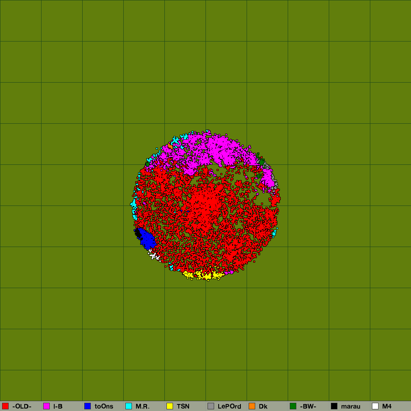The height and width of the screenshot is (411, 411).
Task: Click the yellow TSN cluster on map
Action: (x=204, y=275)
